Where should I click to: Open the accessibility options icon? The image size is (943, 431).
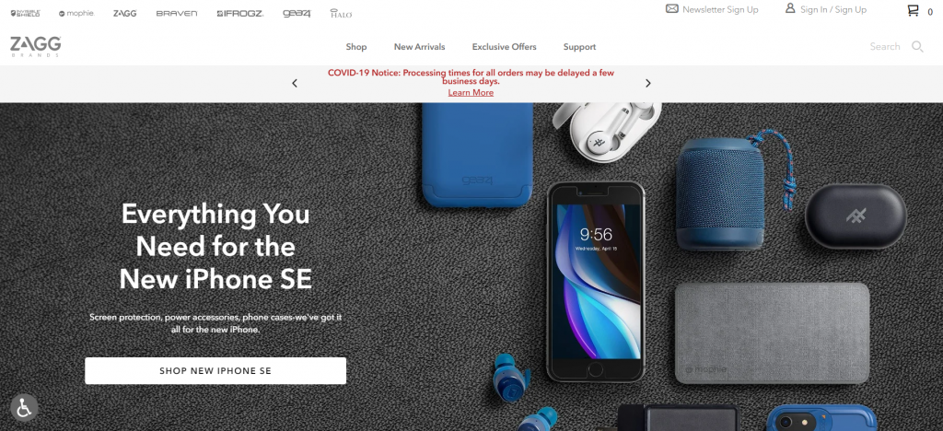click(24, 408)
